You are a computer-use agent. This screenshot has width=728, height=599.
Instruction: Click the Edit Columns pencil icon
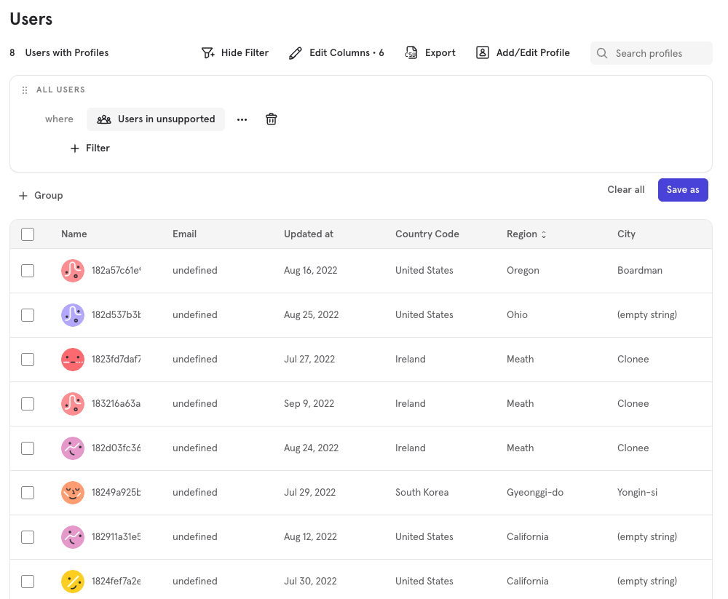point(295,53)
